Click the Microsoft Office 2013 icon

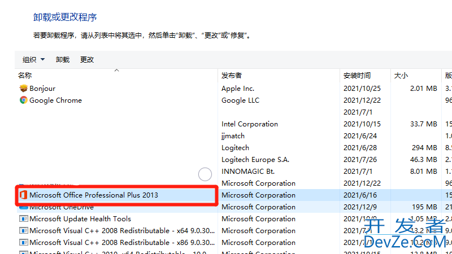[x=23, y=195]
